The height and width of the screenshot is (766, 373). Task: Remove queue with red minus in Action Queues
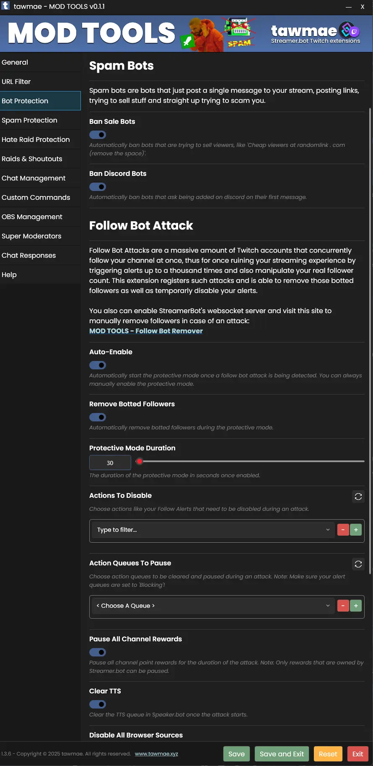[343, 606]
